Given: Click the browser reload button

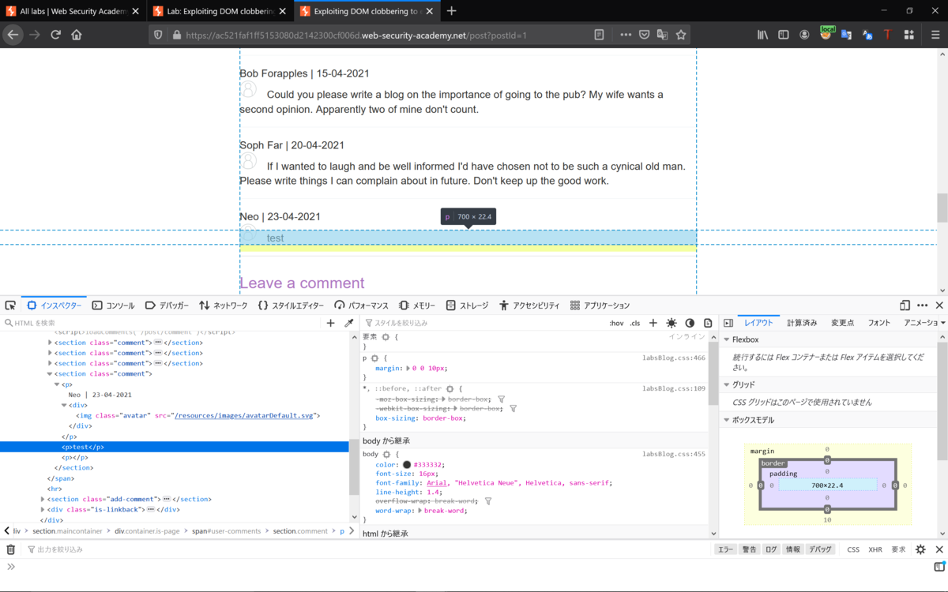Looking at the screenshot, I should point(56,35).
